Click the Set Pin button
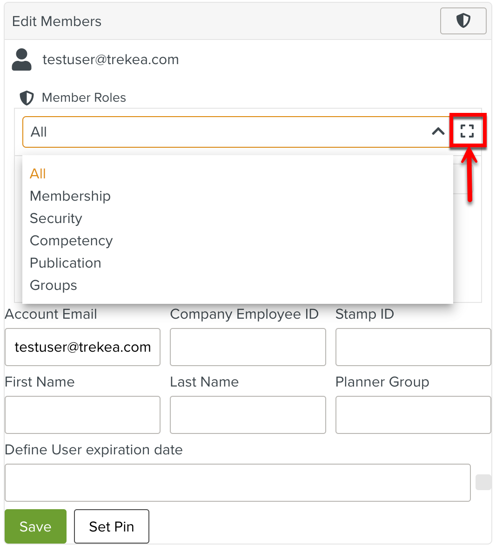This screenshot has height=551, width=496. [112, 526]
